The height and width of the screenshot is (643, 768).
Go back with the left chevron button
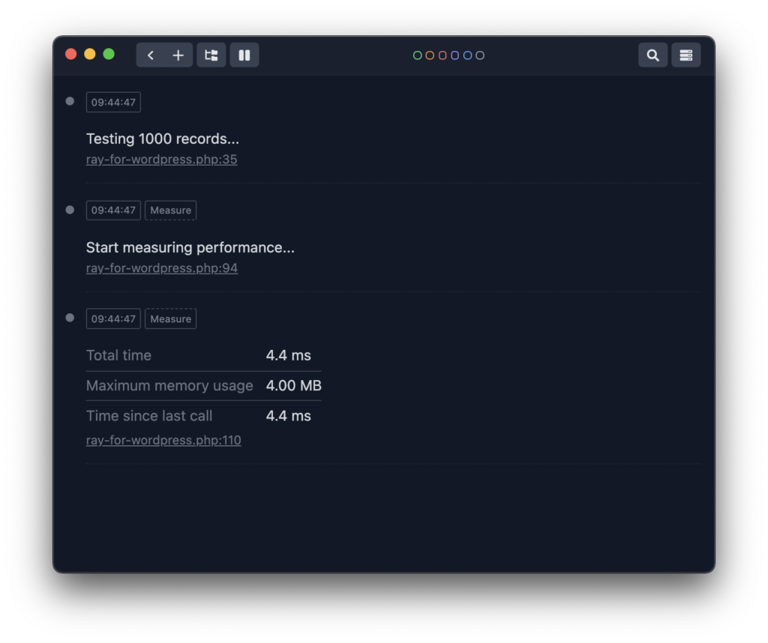point(150,55)
